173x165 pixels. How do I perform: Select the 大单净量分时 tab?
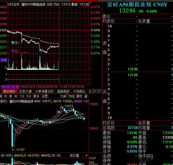[x=44, y=91]
